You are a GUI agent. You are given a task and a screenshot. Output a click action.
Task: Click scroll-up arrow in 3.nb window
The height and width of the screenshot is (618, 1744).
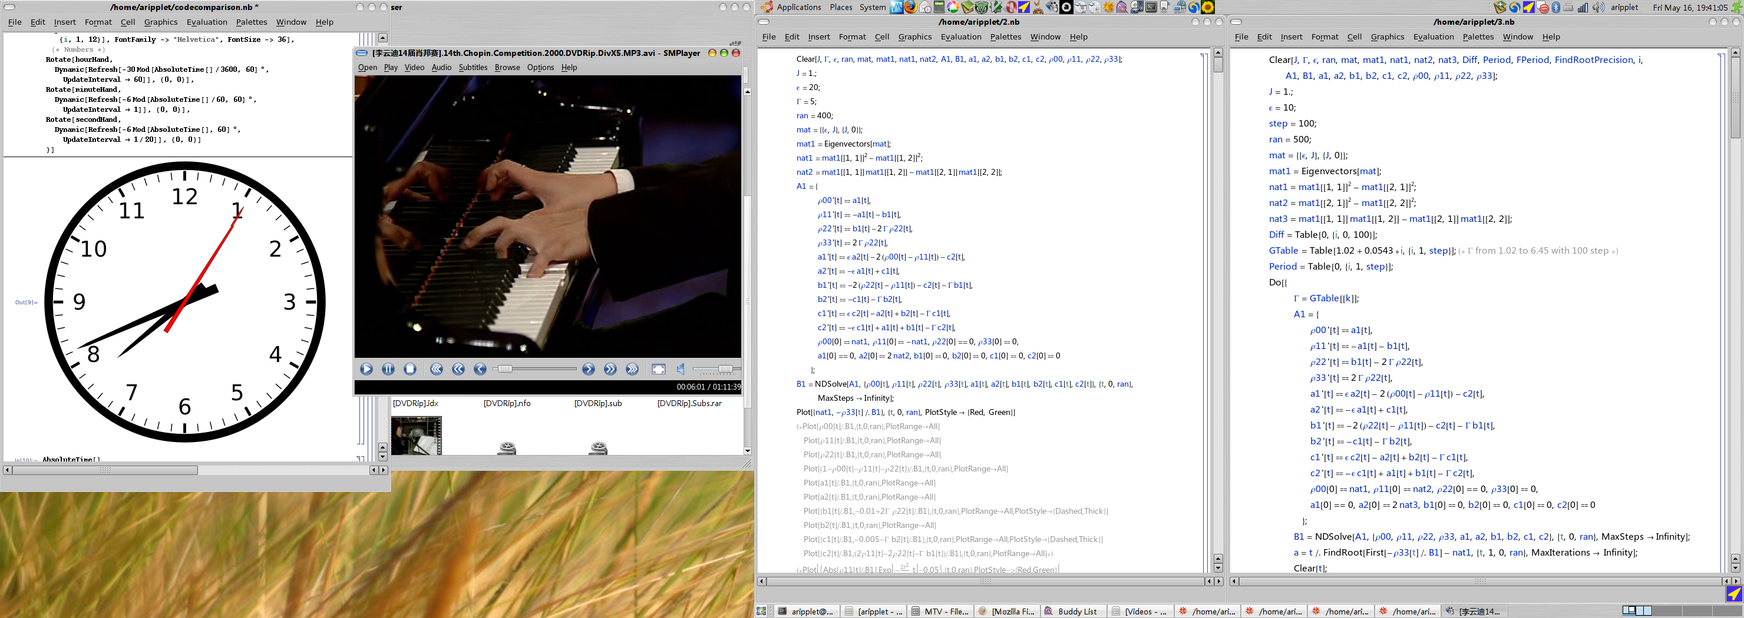tap(1735, 52)
